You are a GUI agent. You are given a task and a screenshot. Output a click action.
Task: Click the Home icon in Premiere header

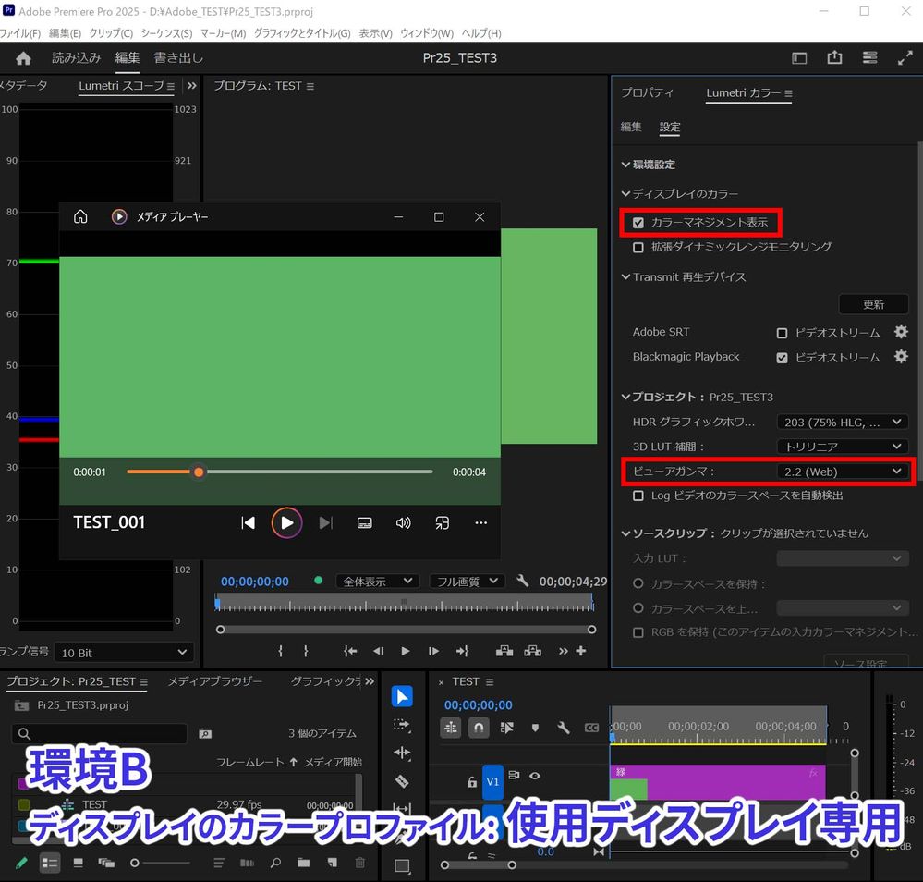(x=23, y=58)
